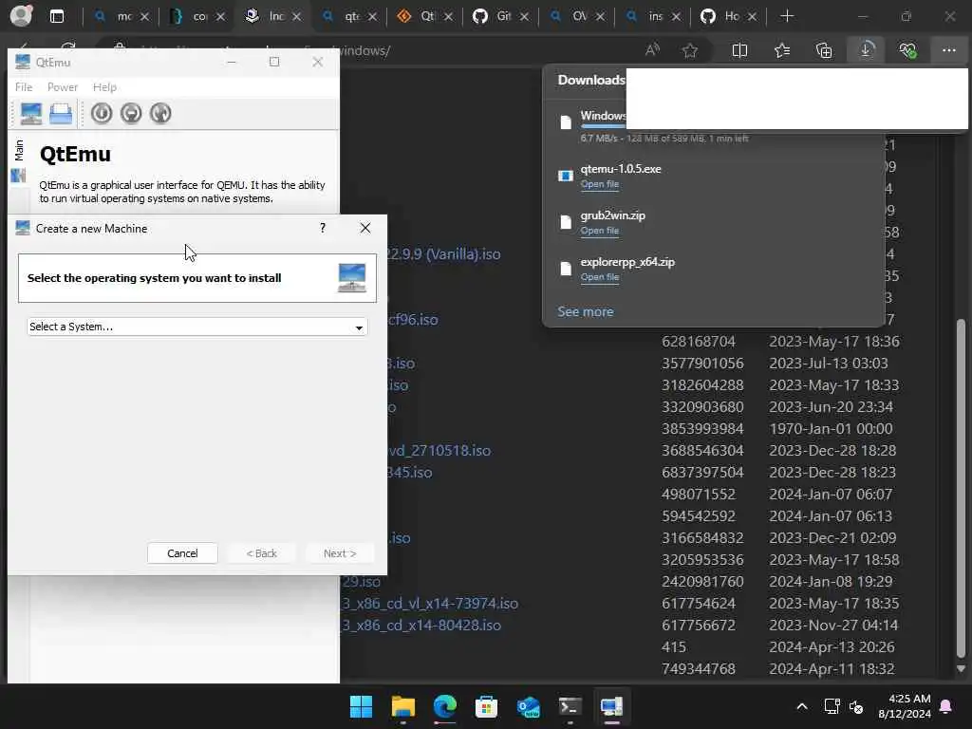Viewport: 972px width, 729px height.
Task: Click the second QtEmu toolbar icon beside the computer
Action: coord(61,114)
